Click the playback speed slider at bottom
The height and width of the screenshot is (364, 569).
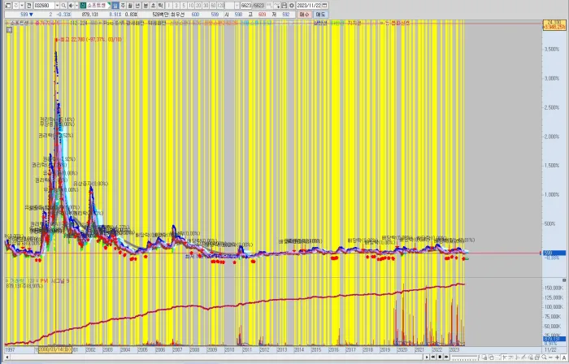(466, 357)
